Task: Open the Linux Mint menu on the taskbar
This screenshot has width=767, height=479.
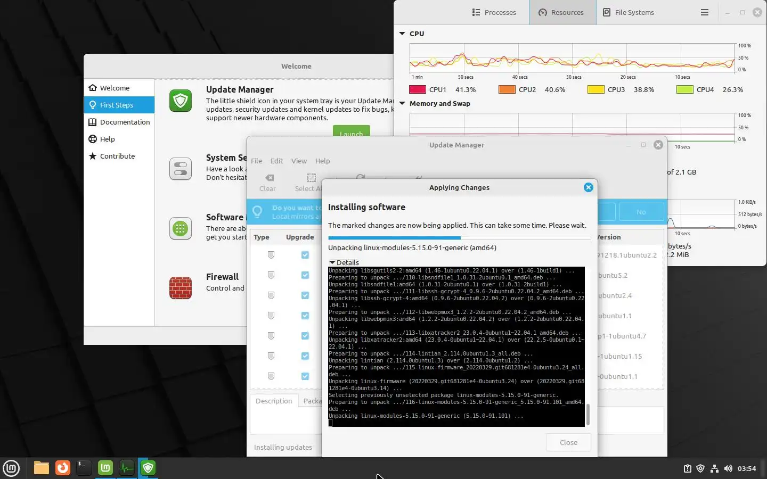Action: (11, 468)
